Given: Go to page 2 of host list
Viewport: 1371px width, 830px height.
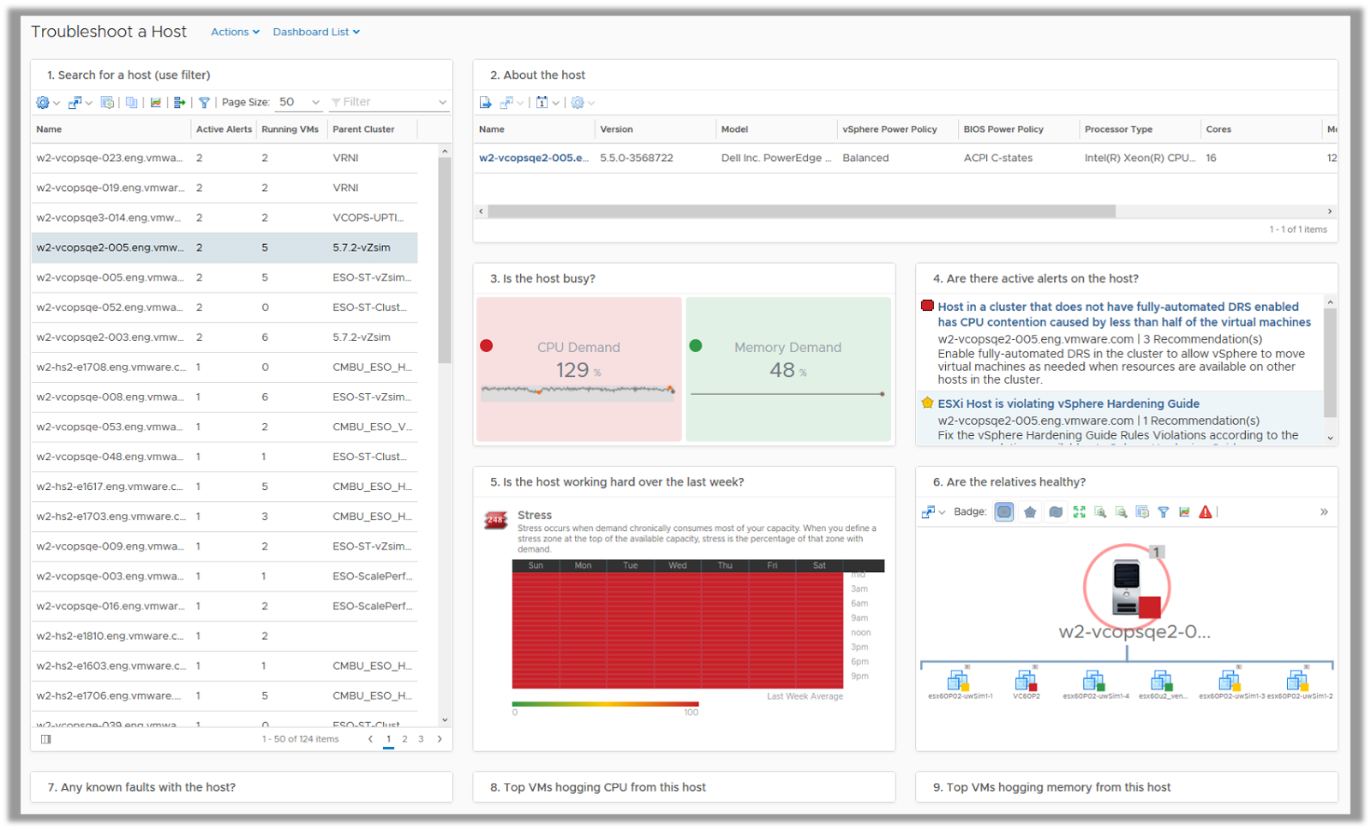Looking at the screenshot, I should (404, 738).
